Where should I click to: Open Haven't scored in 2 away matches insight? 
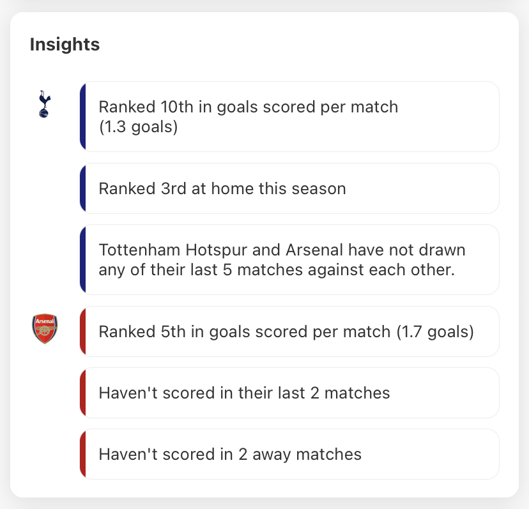(x=289, y=454)
